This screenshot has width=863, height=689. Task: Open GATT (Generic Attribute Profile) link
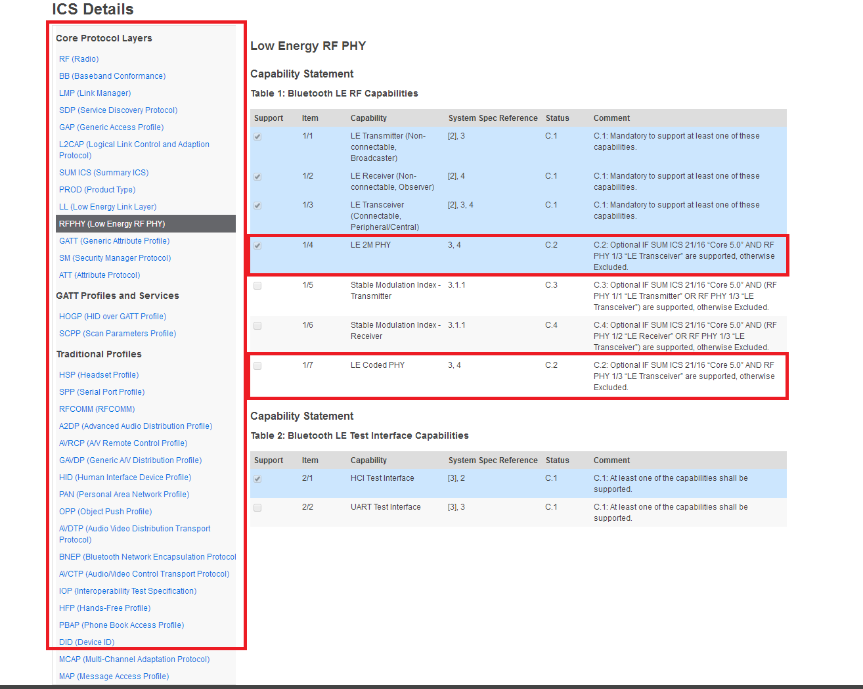[114, 241]
